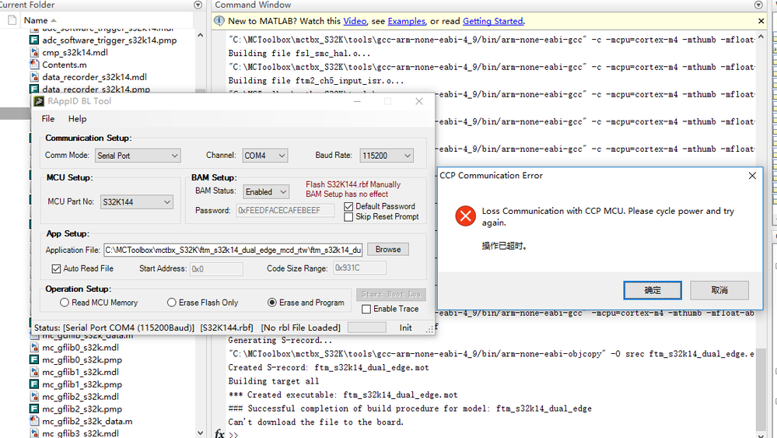Expand the Baud Rate 115200 dropdown
This screenshot has height=438, width=777.
pyautogui.click(x=387, y=156)
